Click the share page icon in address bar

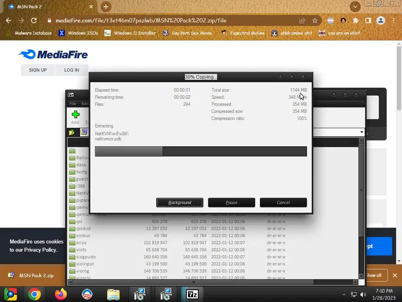(x=302, y=20)
